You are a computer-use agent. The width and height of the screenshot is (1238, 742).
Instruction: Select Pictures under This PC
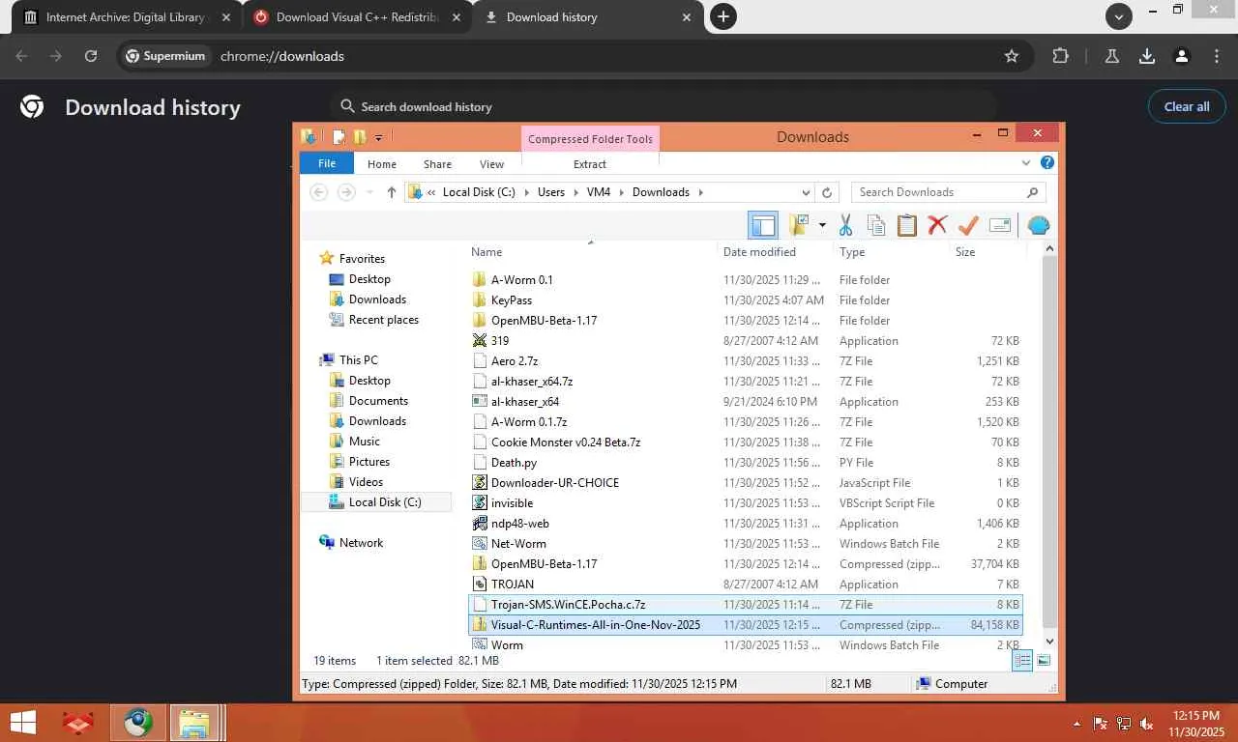(x=368, y=462)
